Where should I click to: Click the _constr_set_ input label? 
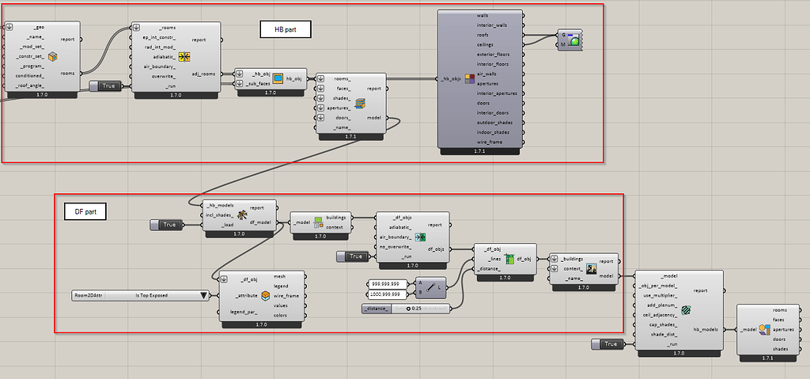coord(31,56)
